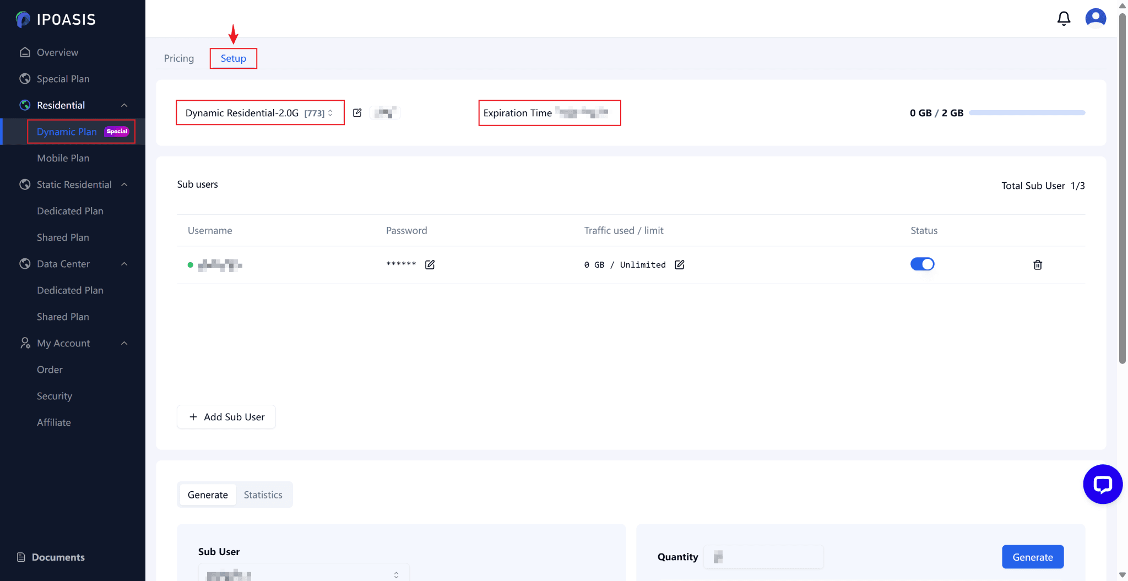1128x581 pixels.
Task: Open Documents in the sidebar
Action: coord(58,557)
